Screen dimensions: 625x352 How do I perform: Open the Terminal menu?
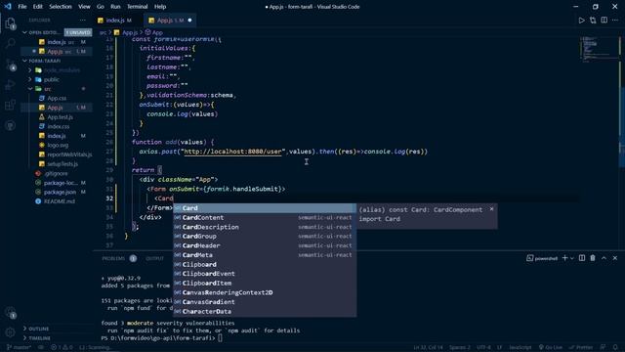click(137, 7)
